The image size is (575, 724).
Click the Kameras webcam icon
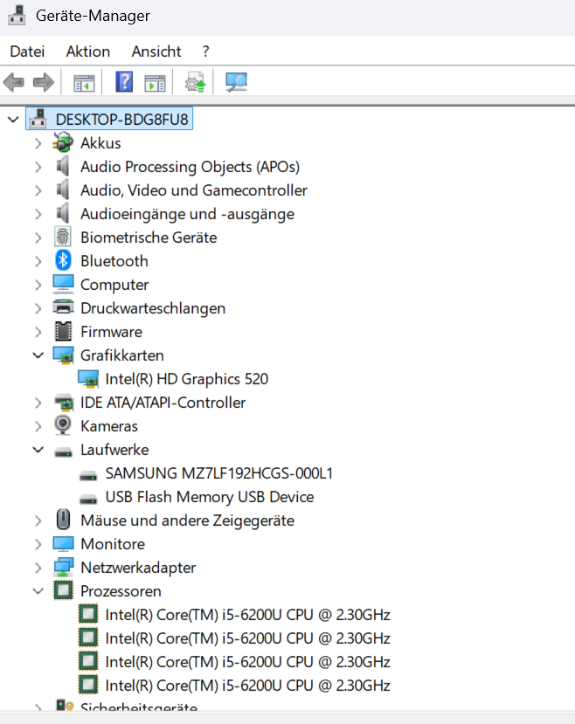pos(63,425)
